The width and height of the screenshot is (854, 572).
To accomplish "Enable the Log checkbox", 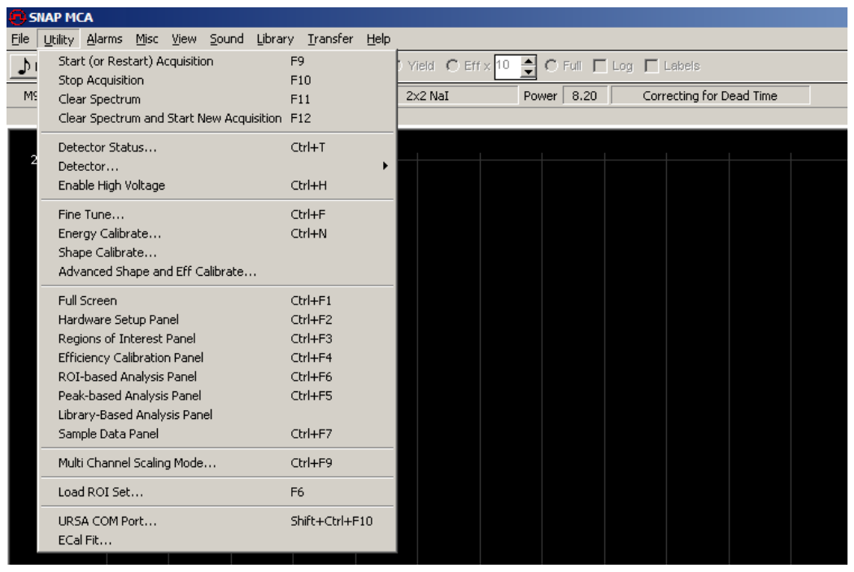I will pyautogui.click(x=599, y=66).
